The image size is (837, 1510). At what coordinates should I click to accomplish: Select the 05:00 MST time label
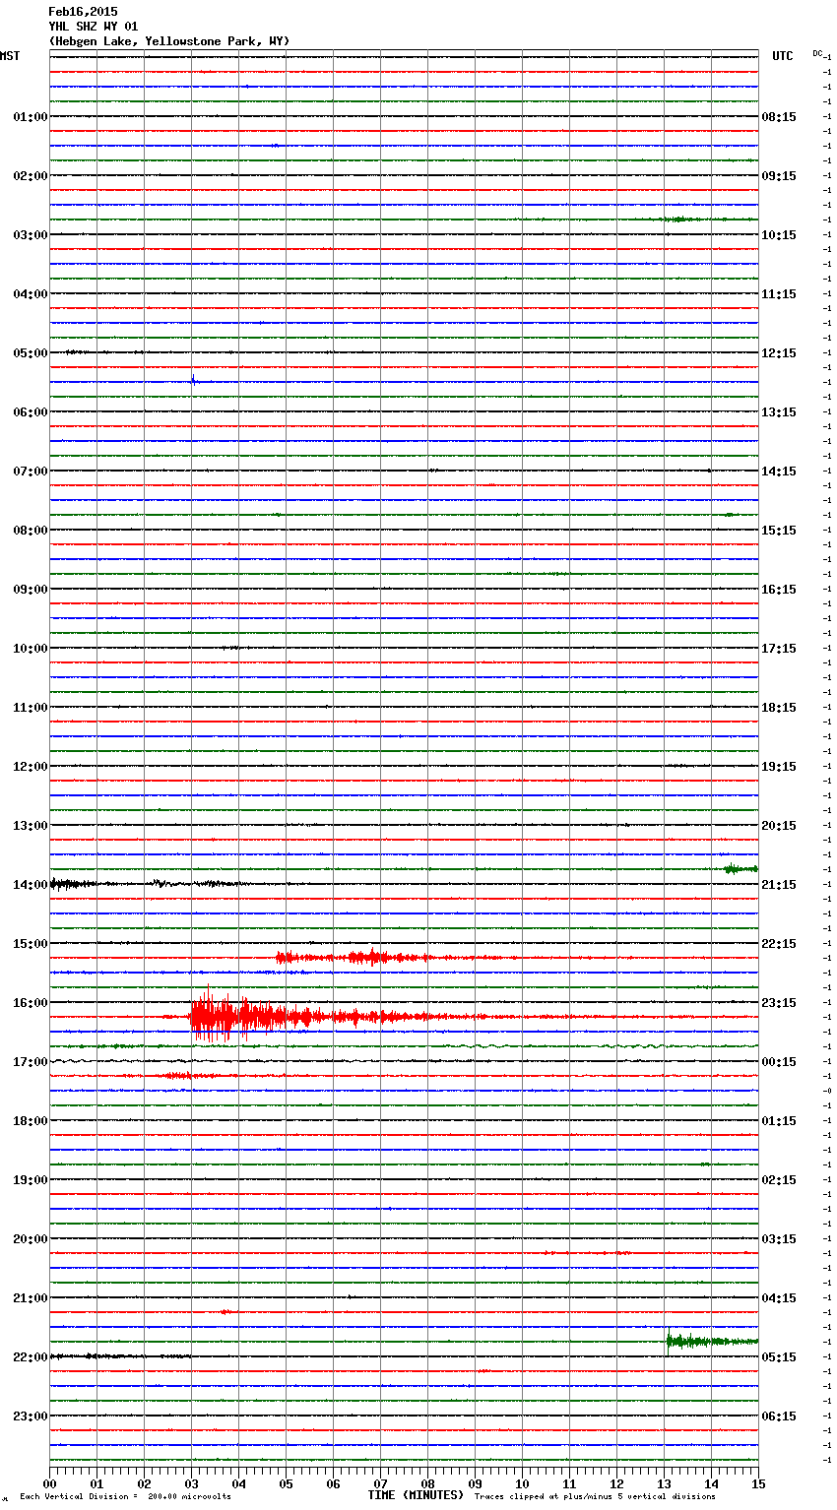[31, 353]
